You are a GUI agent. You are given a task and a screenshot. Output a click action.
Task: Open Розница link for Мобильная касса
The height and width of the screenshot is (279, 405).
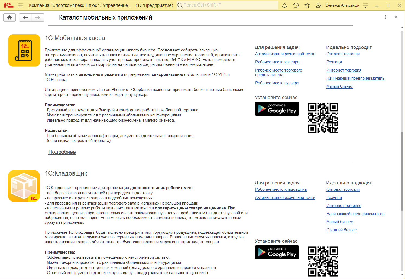(x=334, y=62)
